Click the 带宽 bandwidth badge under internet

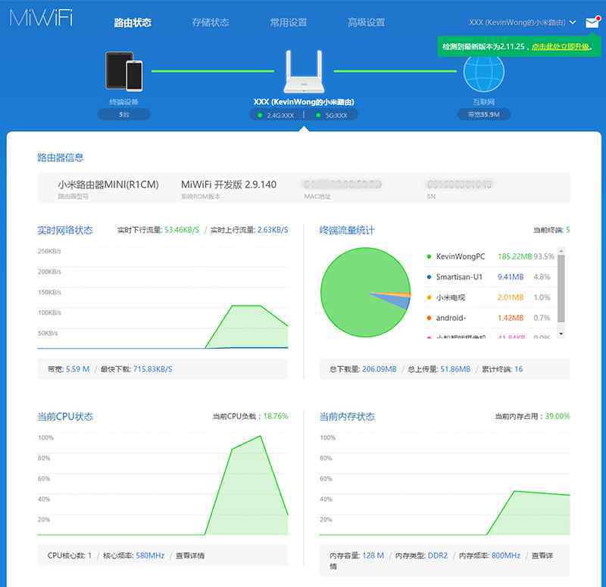pos(483,115)
